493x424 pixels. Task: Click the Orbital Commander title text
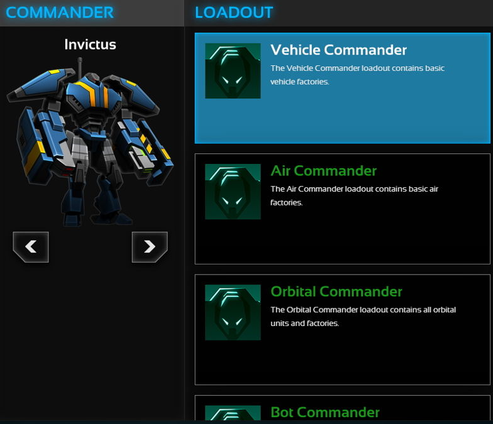pos(336,291)
